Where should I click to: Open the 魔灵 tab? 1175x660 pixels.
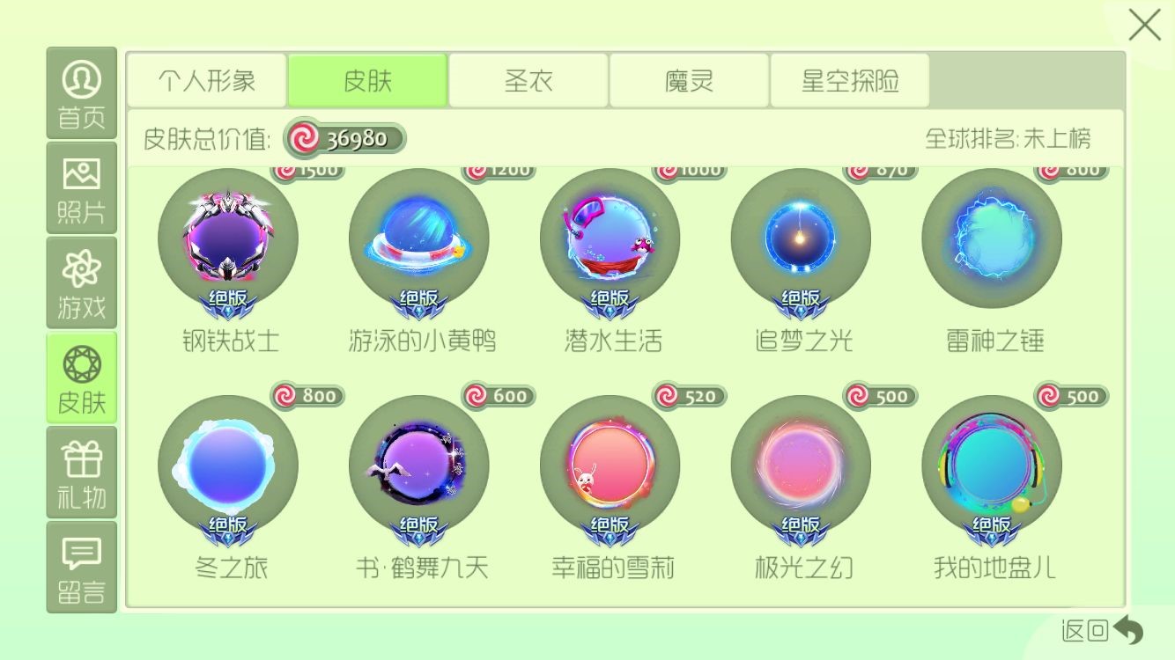coord(689,81)
